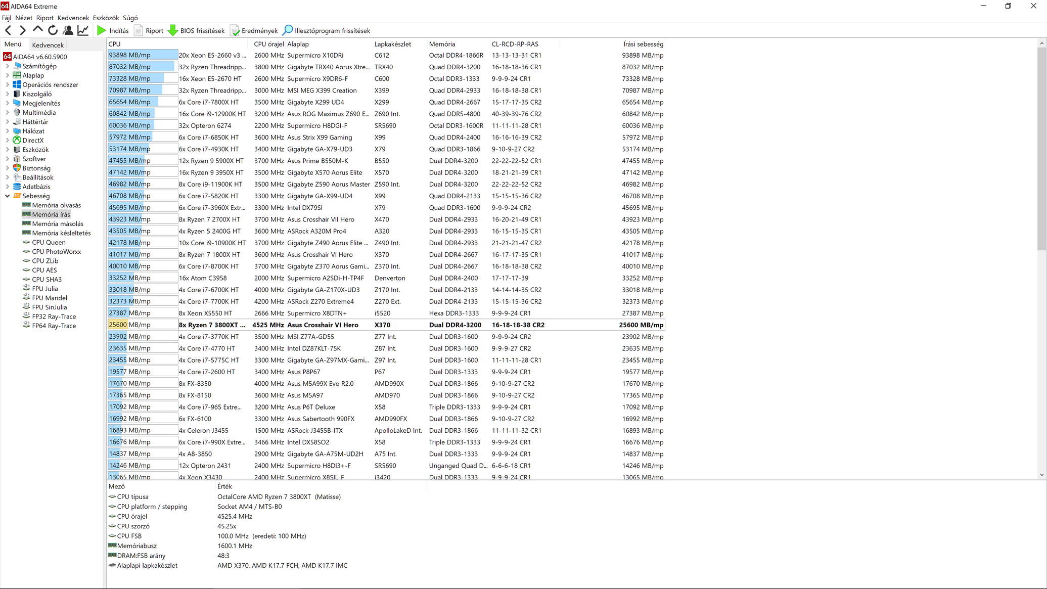Viewport: 1047px width, 589px height.
Task: Click the Mező column header
Action: tap(161, 486)
